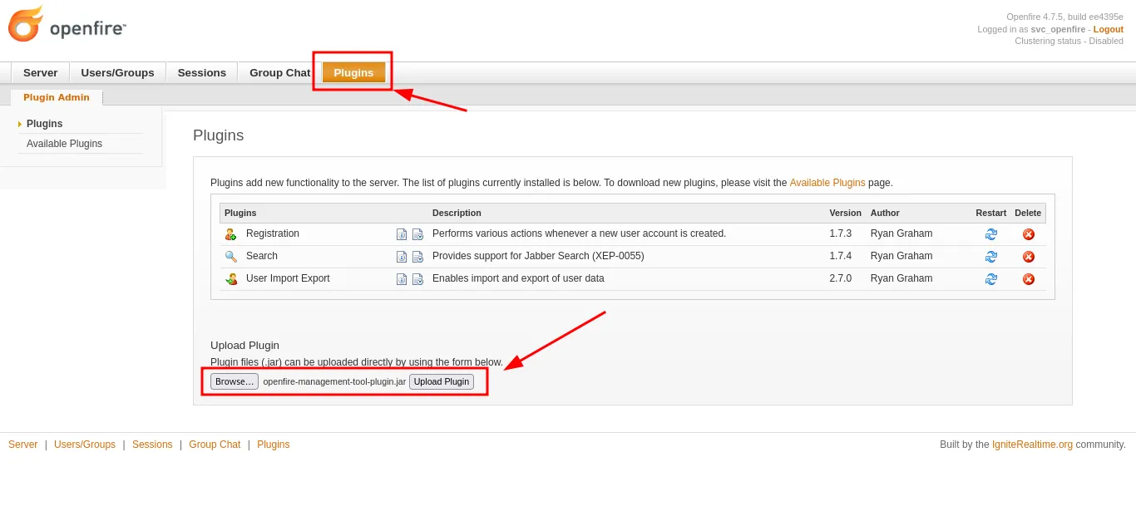Click the User Import Export plugin name
The image size is (1136, 511).
tap(288, 278)
